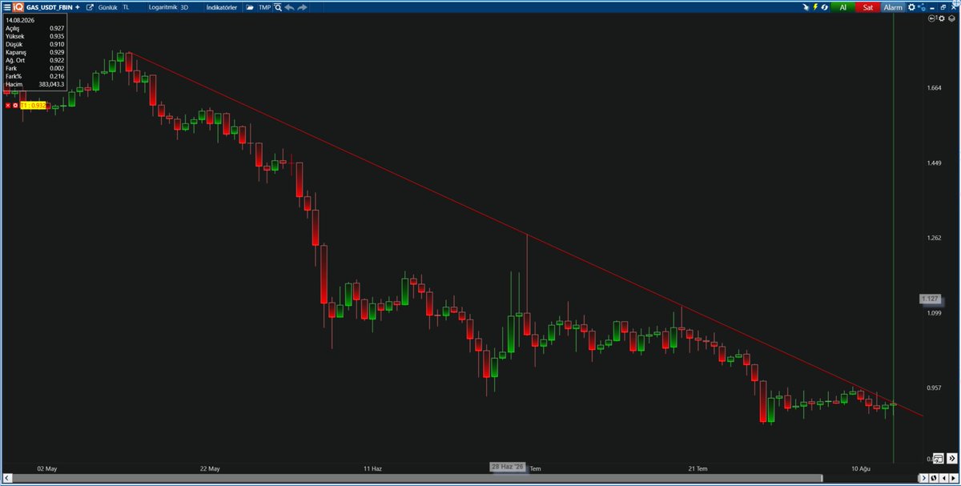Select the GAS_USDT_FBIN symbol name
The width and height of the screenshot is (961, 486).
[x=49, y=7]
